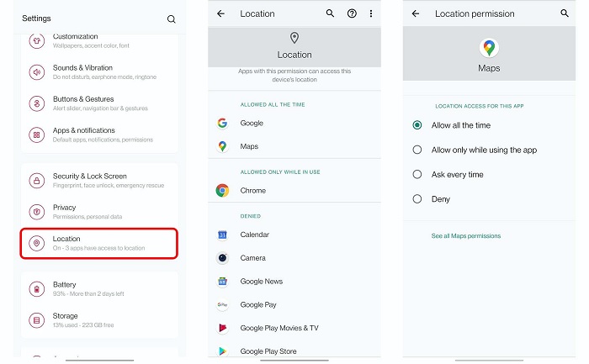Tap search icon on Location permission screen
The height and width of the screenshot is (364, 589).
click(565, 13)
